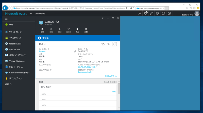Open the address bar dropdown arrow
203x113 pixels.
[x=129, y=8]
